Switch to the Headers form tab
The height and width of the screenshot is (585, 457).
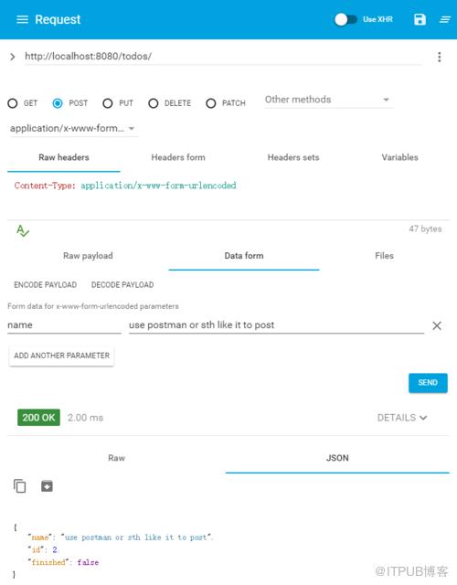tap(178, 157)
